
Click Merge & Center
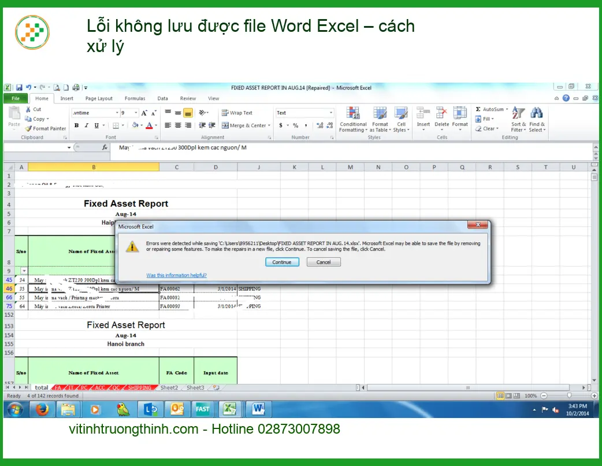[244, 125]
